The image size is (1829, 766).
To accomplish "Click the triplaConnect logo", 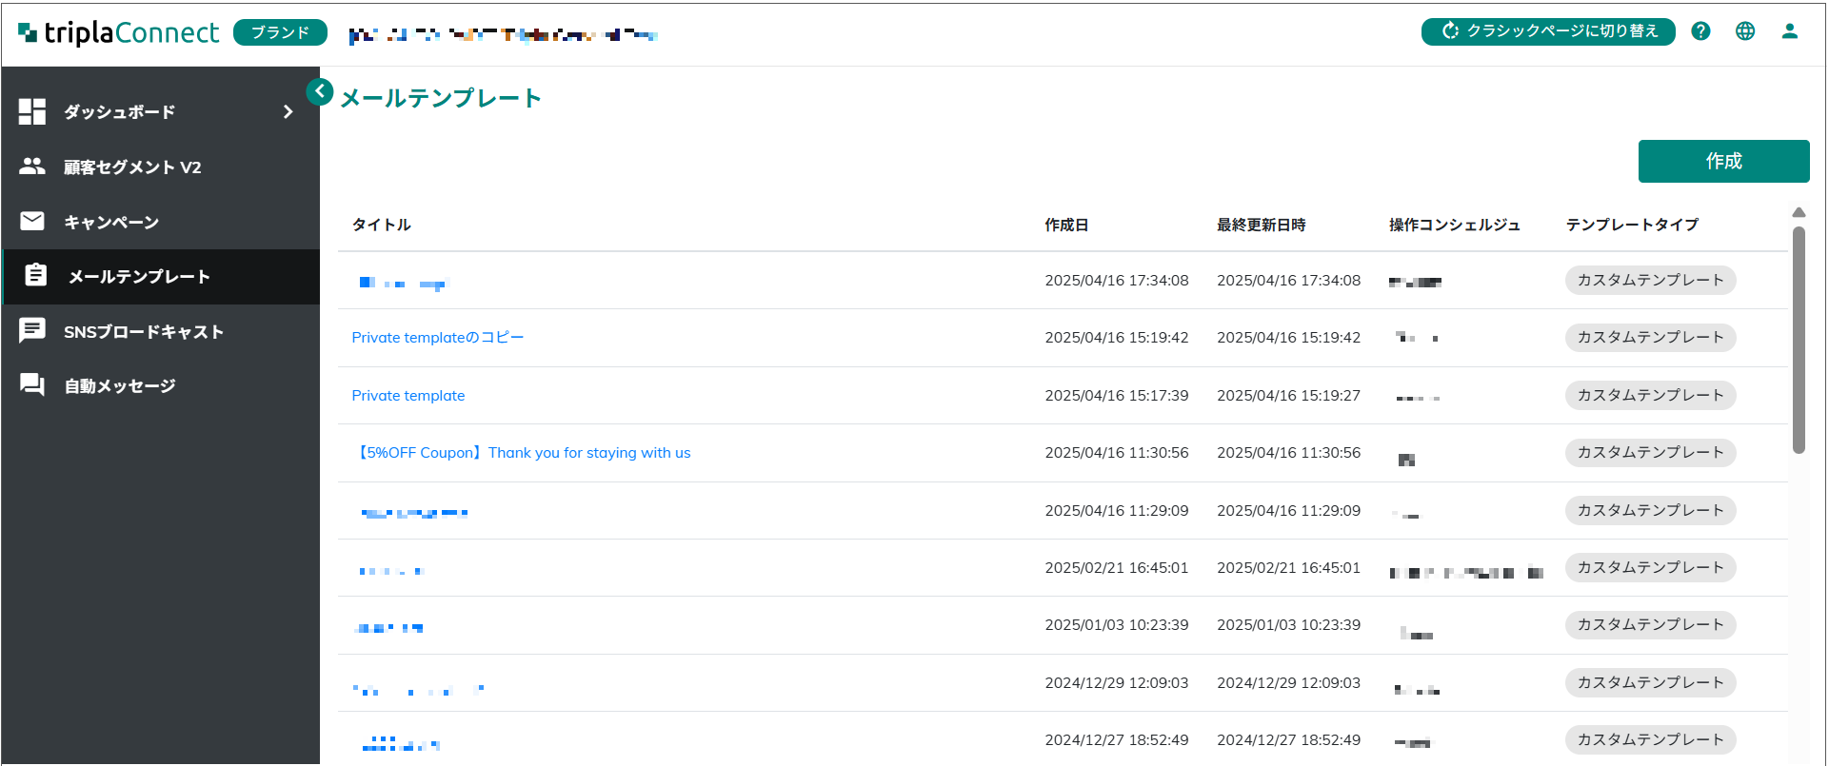I will tap(118, 32).
